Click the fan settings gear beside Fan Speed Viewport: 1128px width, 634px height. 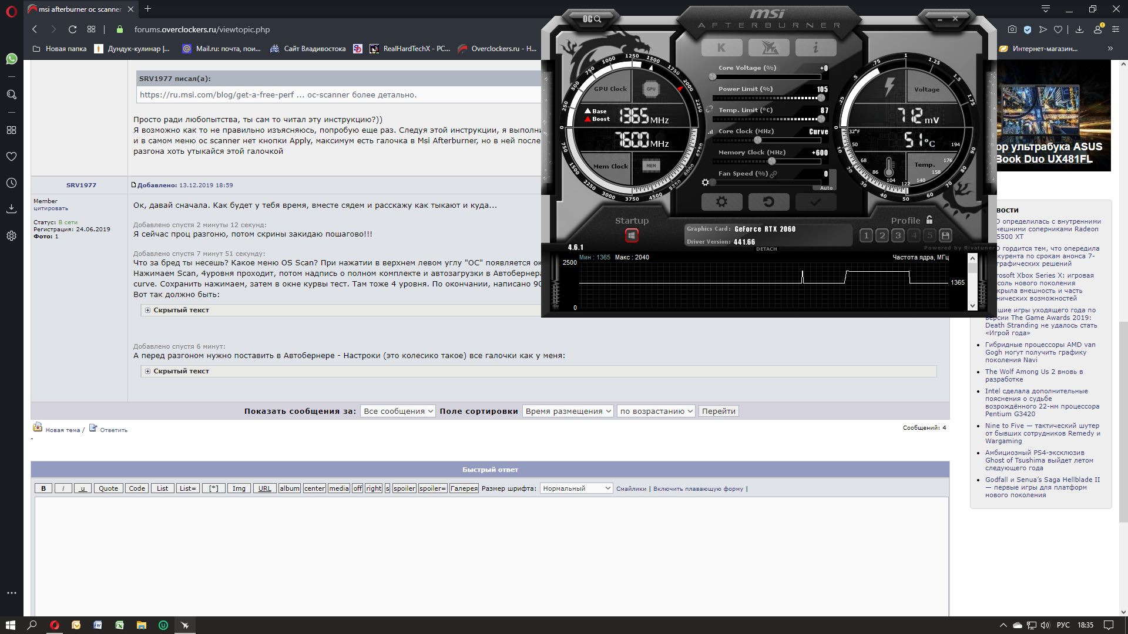coord(705,183)
